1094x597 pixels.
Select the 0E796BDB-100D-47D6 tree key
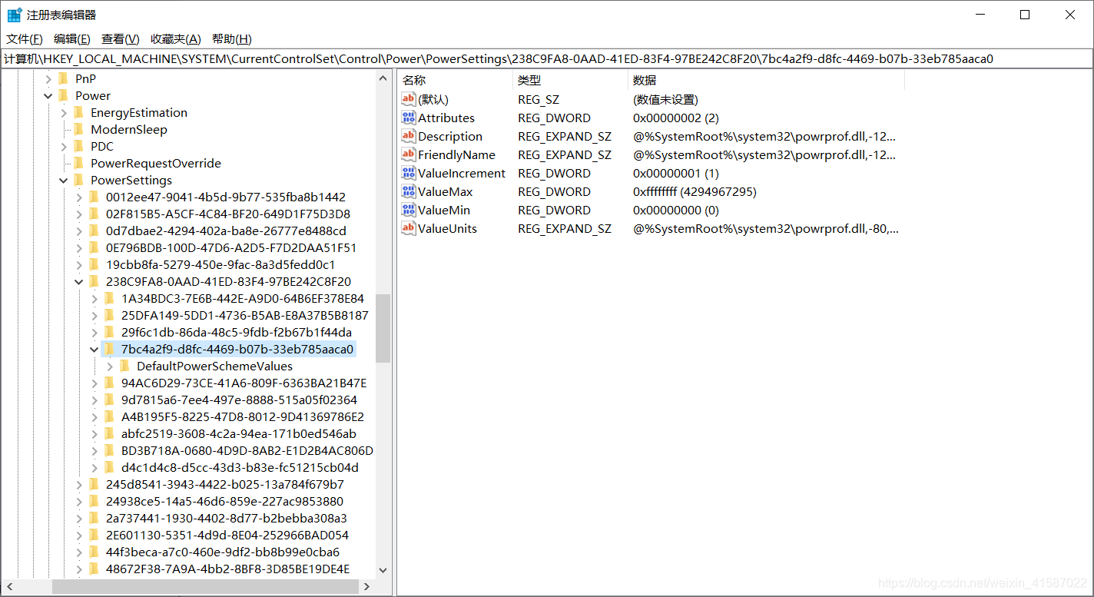[231, 248]
